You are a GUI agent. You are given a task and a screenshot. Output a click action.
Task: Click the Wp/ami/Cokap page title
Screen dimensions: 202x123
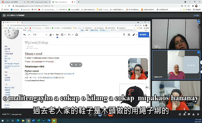point(36,42)
